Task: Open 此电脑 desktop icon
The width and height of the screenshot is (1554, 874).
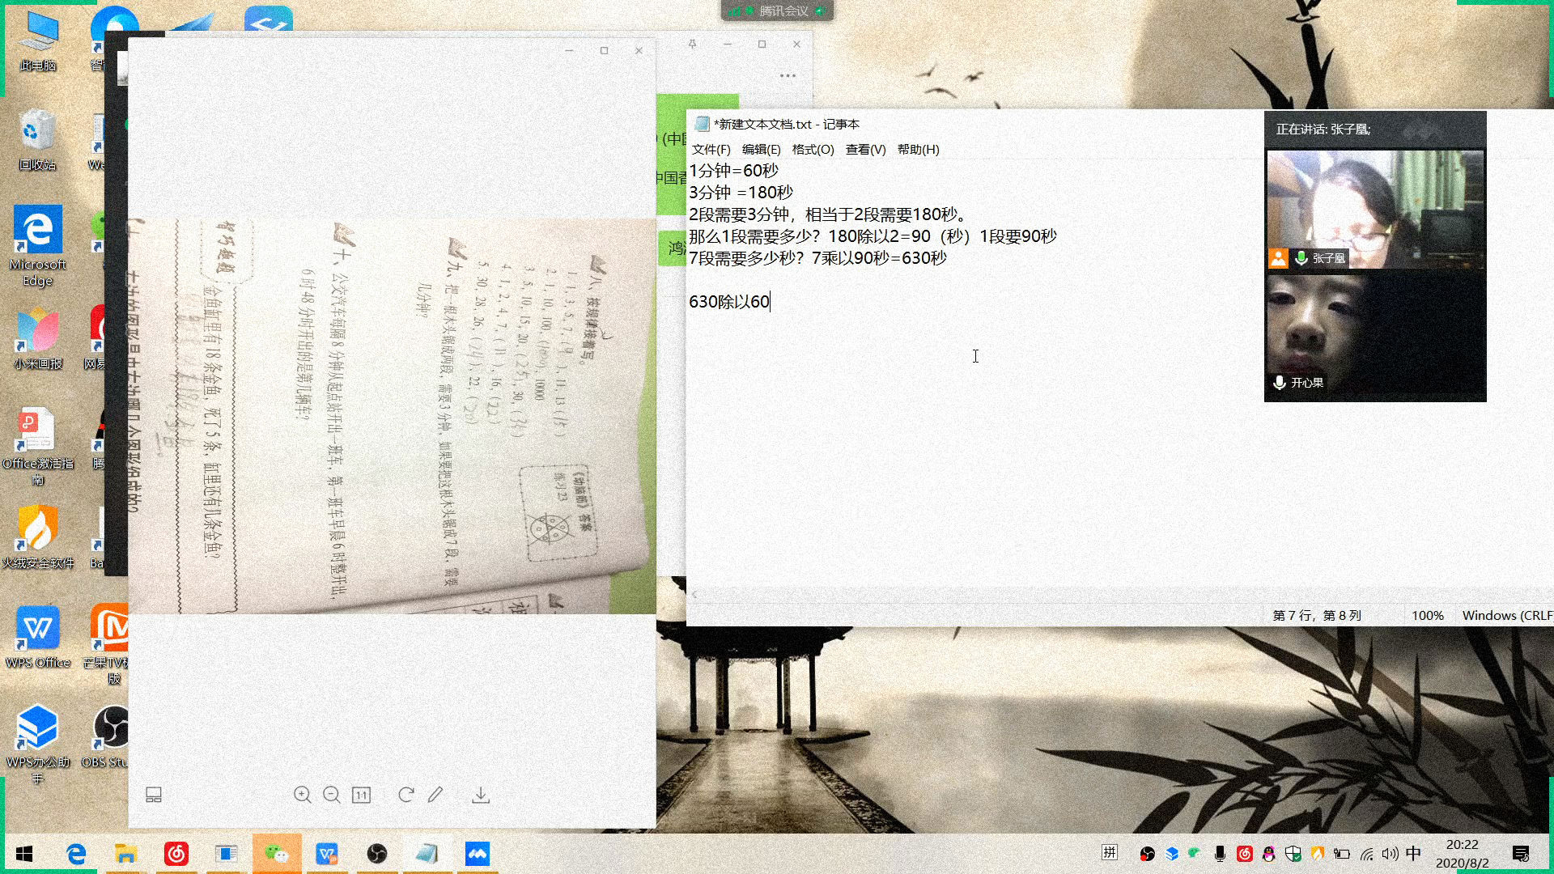Action: point(38,42)
